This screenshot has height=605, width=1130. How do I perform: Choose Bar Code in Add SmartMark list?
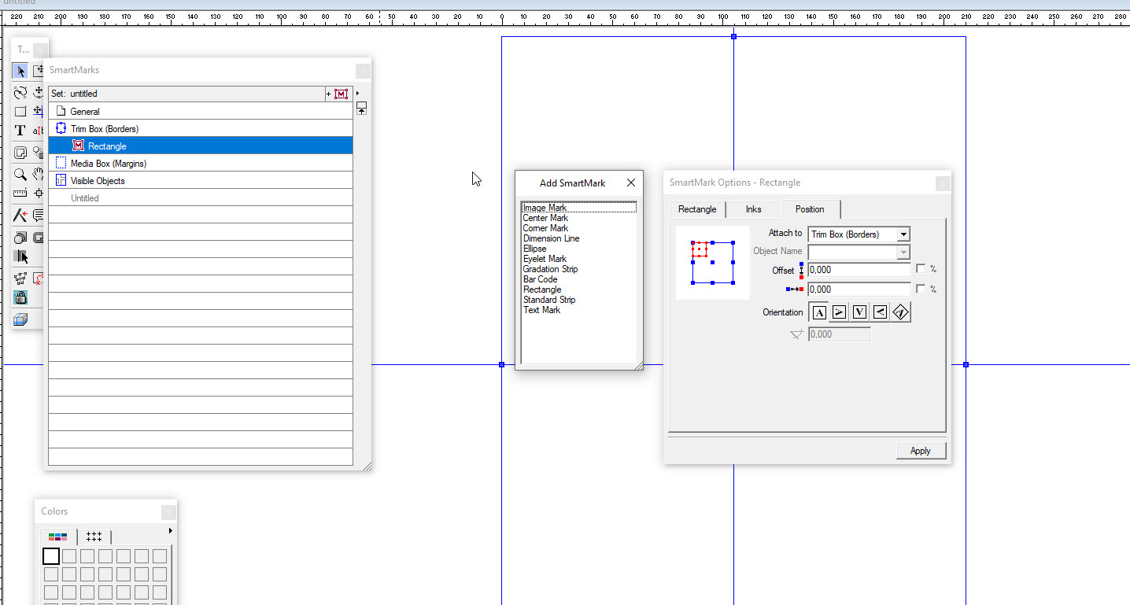pos(540,279)
